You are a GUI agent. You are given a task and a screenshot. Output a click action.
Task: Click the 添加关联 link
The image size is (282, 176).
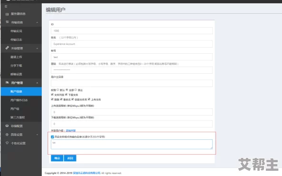tap(71, 130)
